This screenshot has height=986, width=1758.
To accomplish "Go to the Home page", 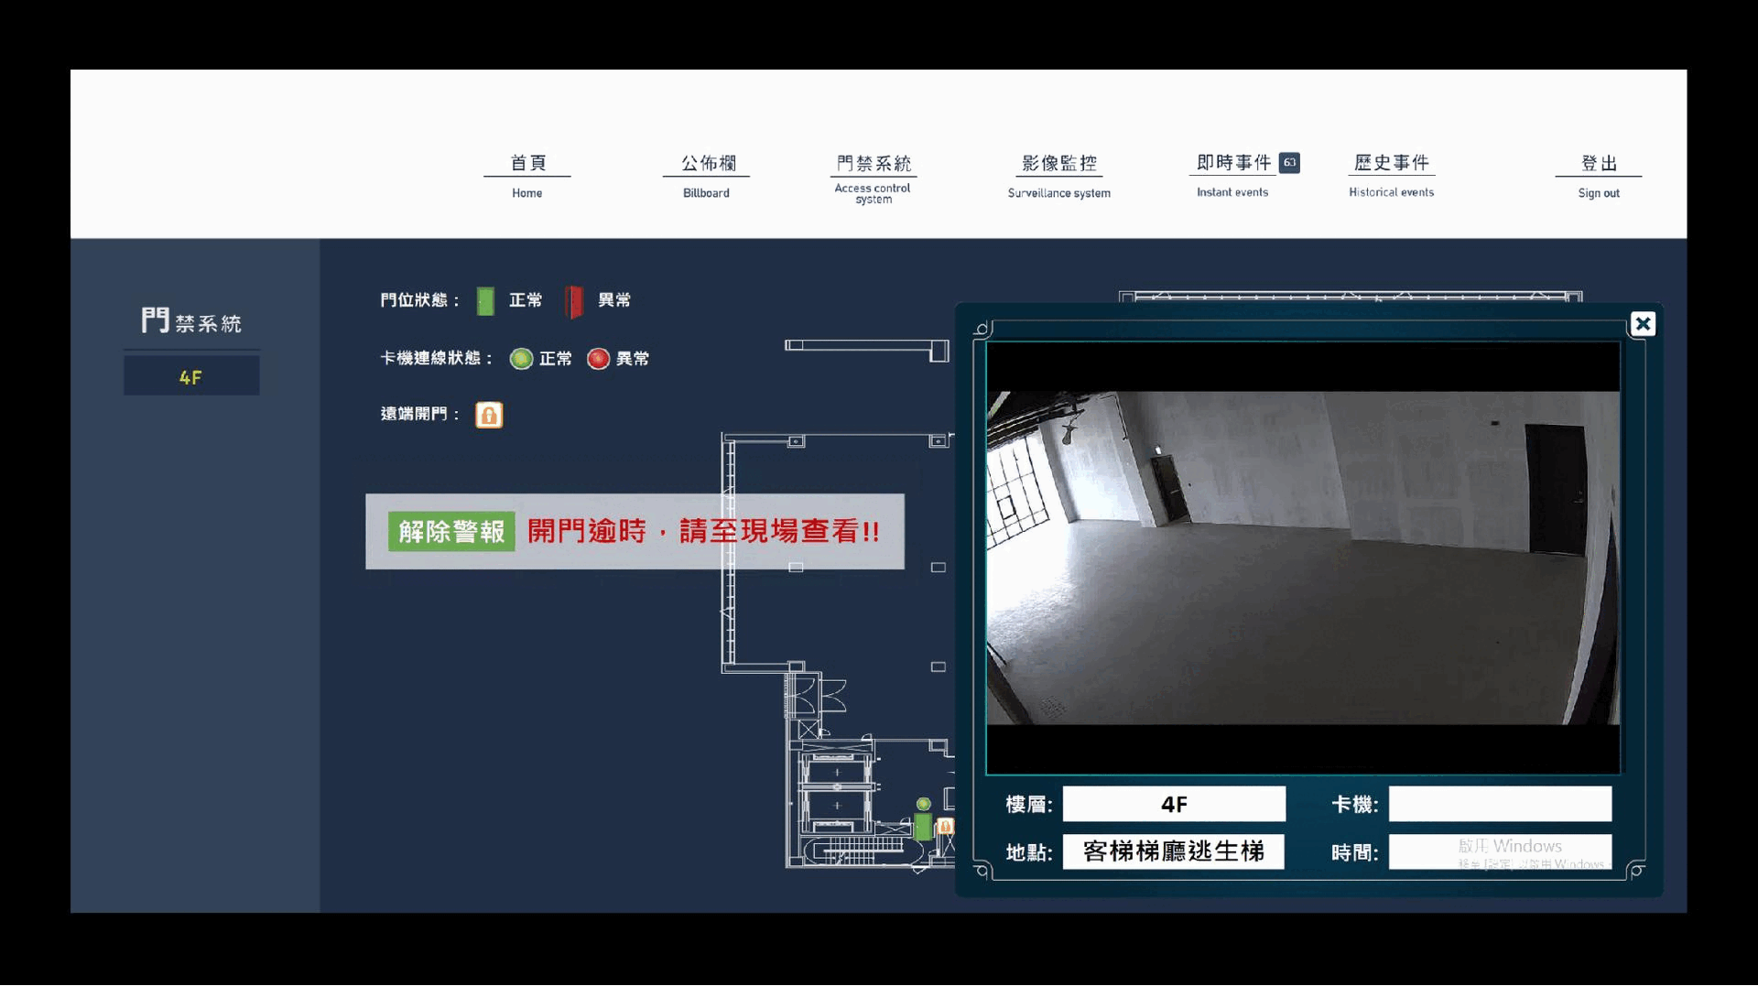I will tap(527, 175).
